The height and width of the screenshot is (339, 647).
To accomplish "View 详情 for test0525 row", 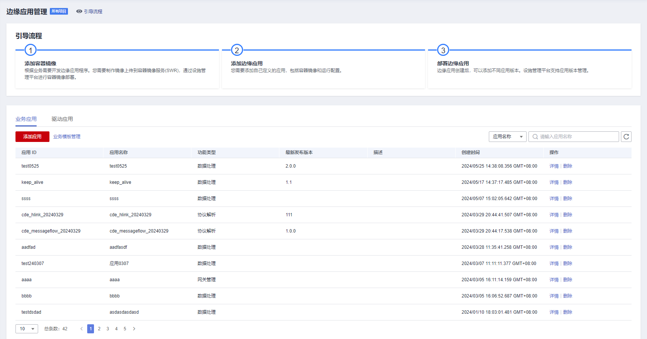I will 554,166.
